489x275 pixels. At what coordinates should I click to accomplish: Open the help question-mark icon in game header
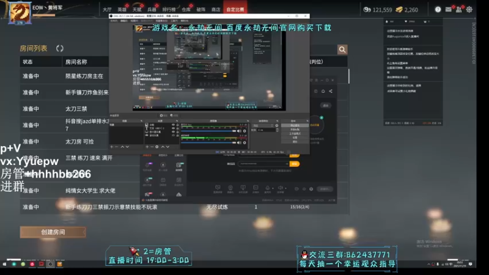pyautogui.click(x=438, y=9)
